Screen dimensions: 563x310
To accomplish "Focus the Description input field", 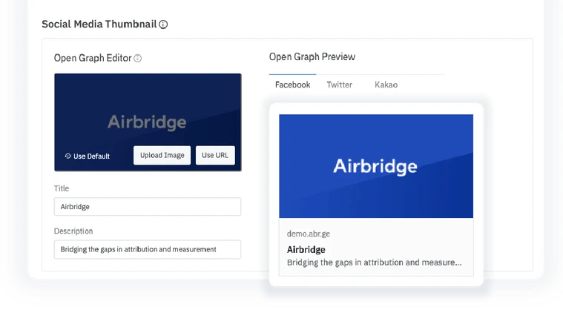I will tap(148, 249).
